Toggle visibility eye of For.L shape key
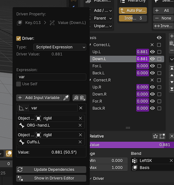 point(153,66)
